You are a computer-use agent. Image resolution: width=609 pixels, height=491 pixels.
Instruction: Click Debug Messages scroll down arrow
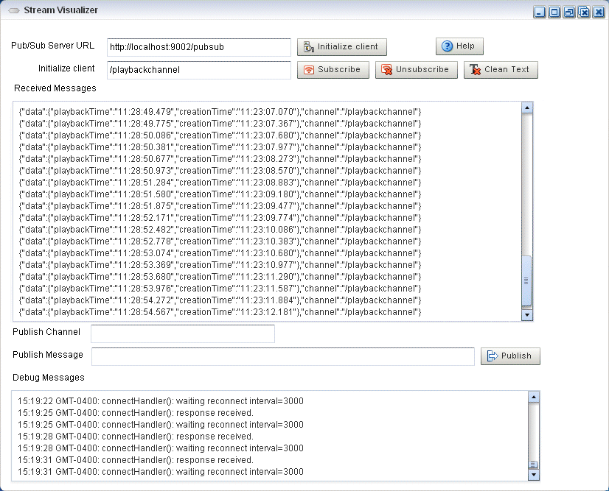pos(534,474)
